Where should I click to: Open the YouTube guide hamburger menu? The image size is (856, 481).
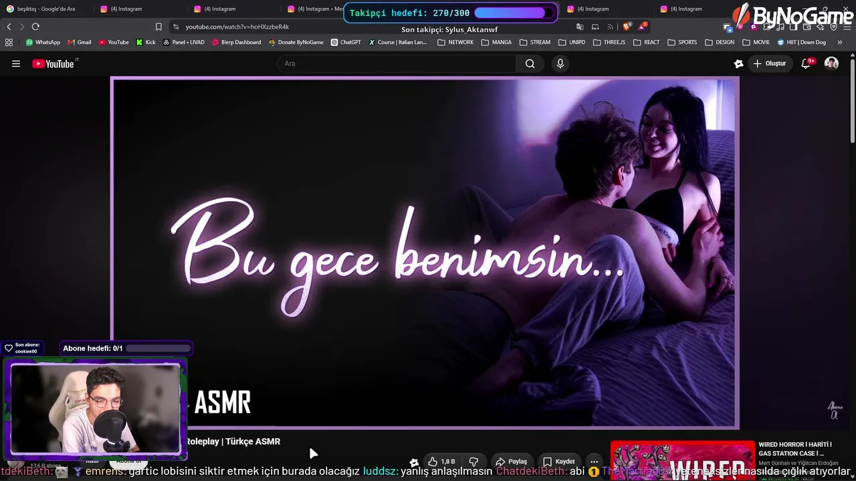tap(16, 63)
